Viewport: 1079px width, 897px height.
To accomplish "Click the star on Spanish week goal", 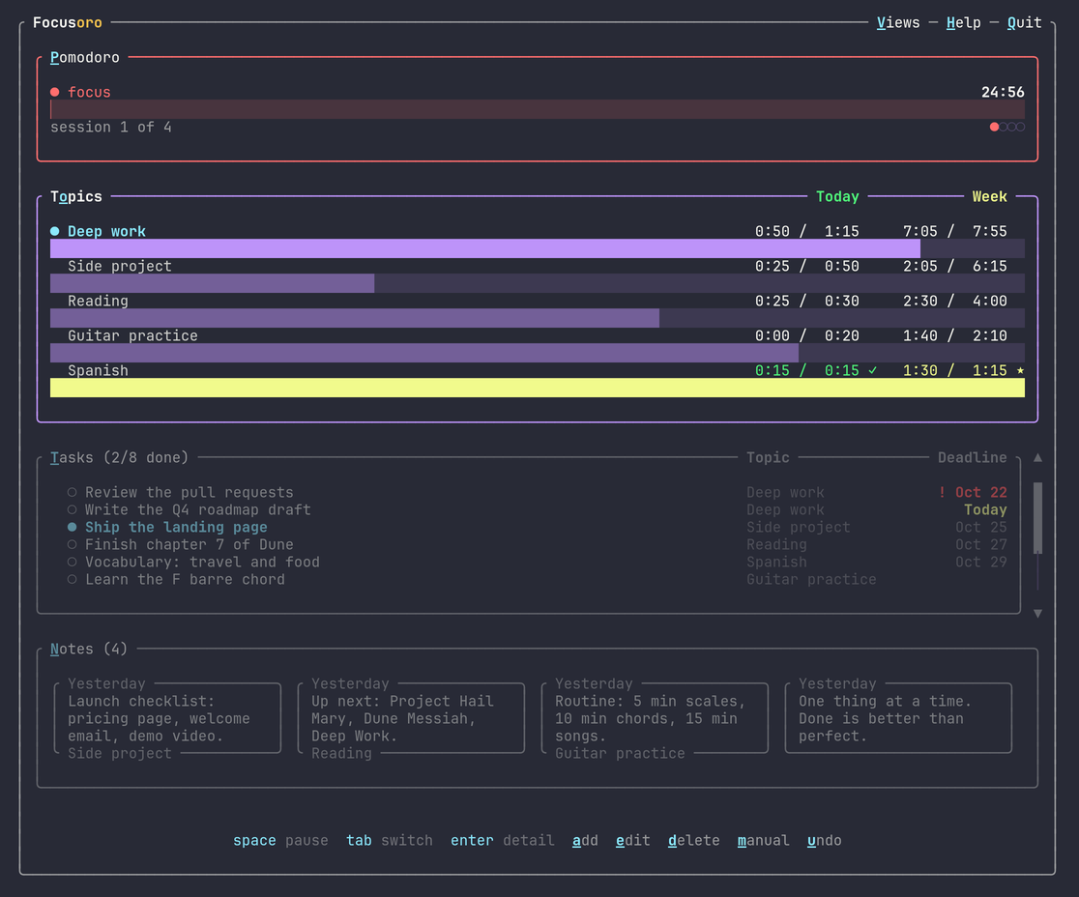I will pyautogui.click(x=1021, y=370).
